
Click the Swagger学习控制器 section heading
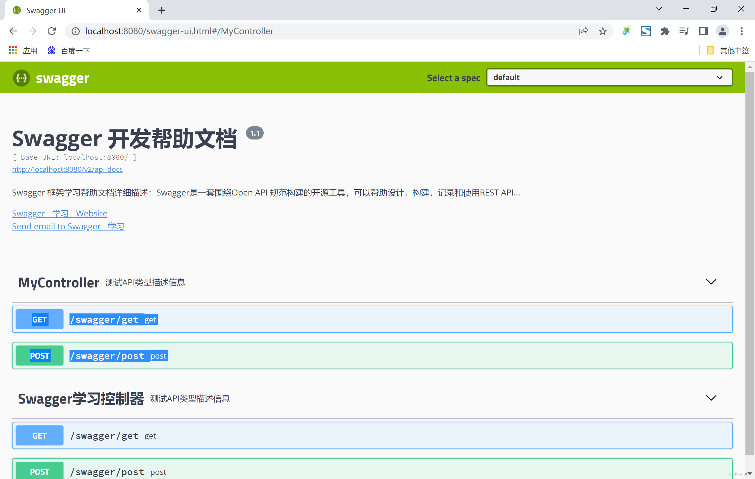(81, 398)
